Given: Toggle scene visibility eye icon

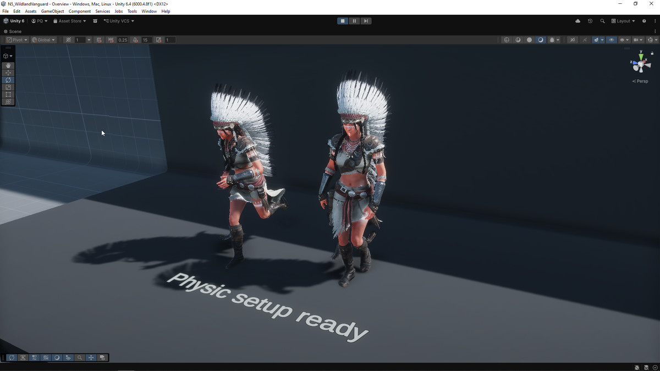Looking at the screenshot, I should [x=612, y=40].
